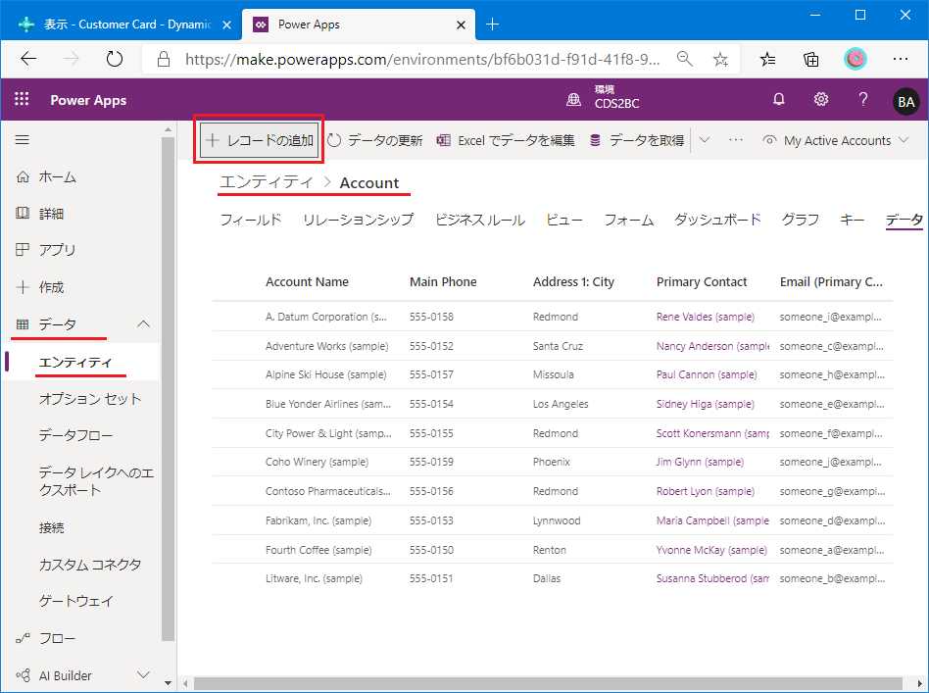This screenshot has width=929, height=693.
Task: Collapse the データ section chevron
Action: [x=143, y=324]
